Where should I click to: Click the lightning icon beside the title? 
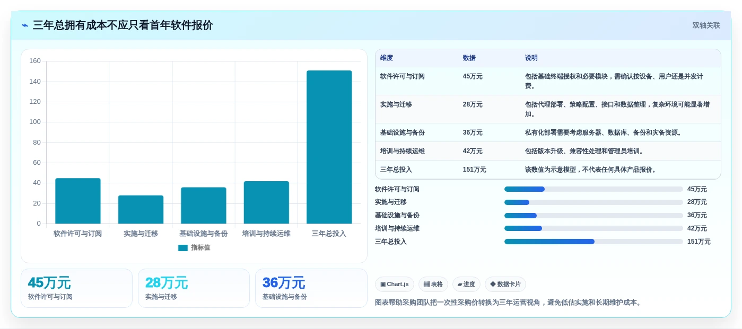(x=25, y=25)
